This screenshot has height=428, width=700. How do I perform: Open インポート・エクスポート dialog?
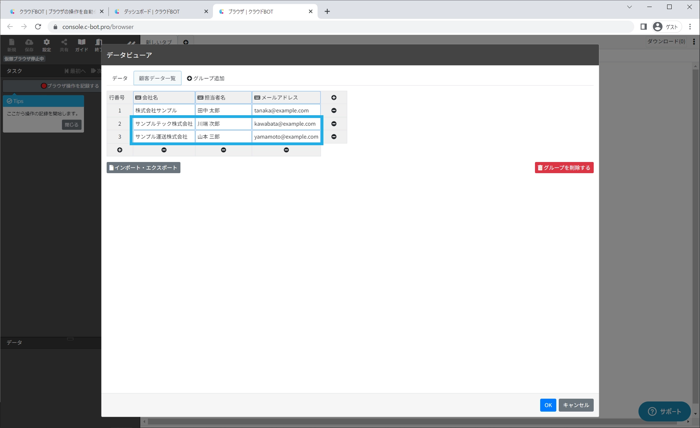(143, 168)
